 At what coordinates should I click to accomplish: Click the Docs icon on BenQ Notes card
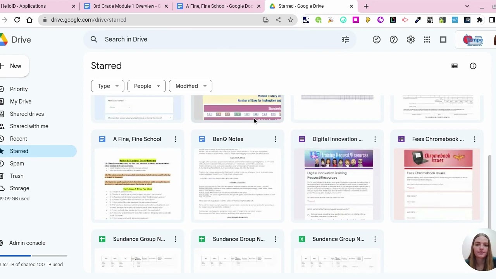click(202, 139)
